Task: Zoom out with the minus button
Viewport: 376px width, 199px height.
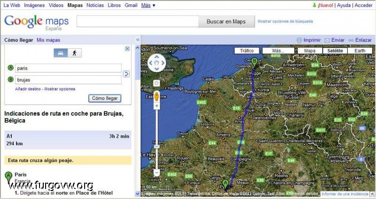Action: [157, 172]
